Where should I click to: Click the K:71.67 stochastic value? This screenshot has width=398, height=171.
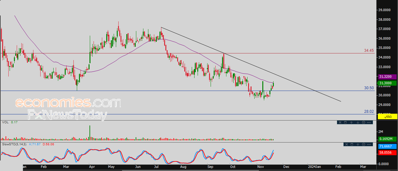pos(35,144)
